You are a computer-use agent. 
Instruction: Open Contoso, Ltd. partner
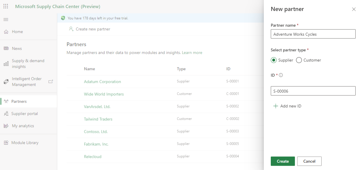click(96, 132)
